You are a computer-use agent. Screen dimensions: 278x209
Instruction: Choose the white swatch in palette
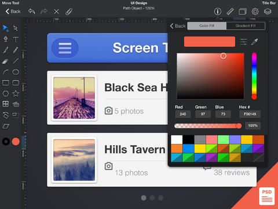pyautogui.click(x=177, y=139)
